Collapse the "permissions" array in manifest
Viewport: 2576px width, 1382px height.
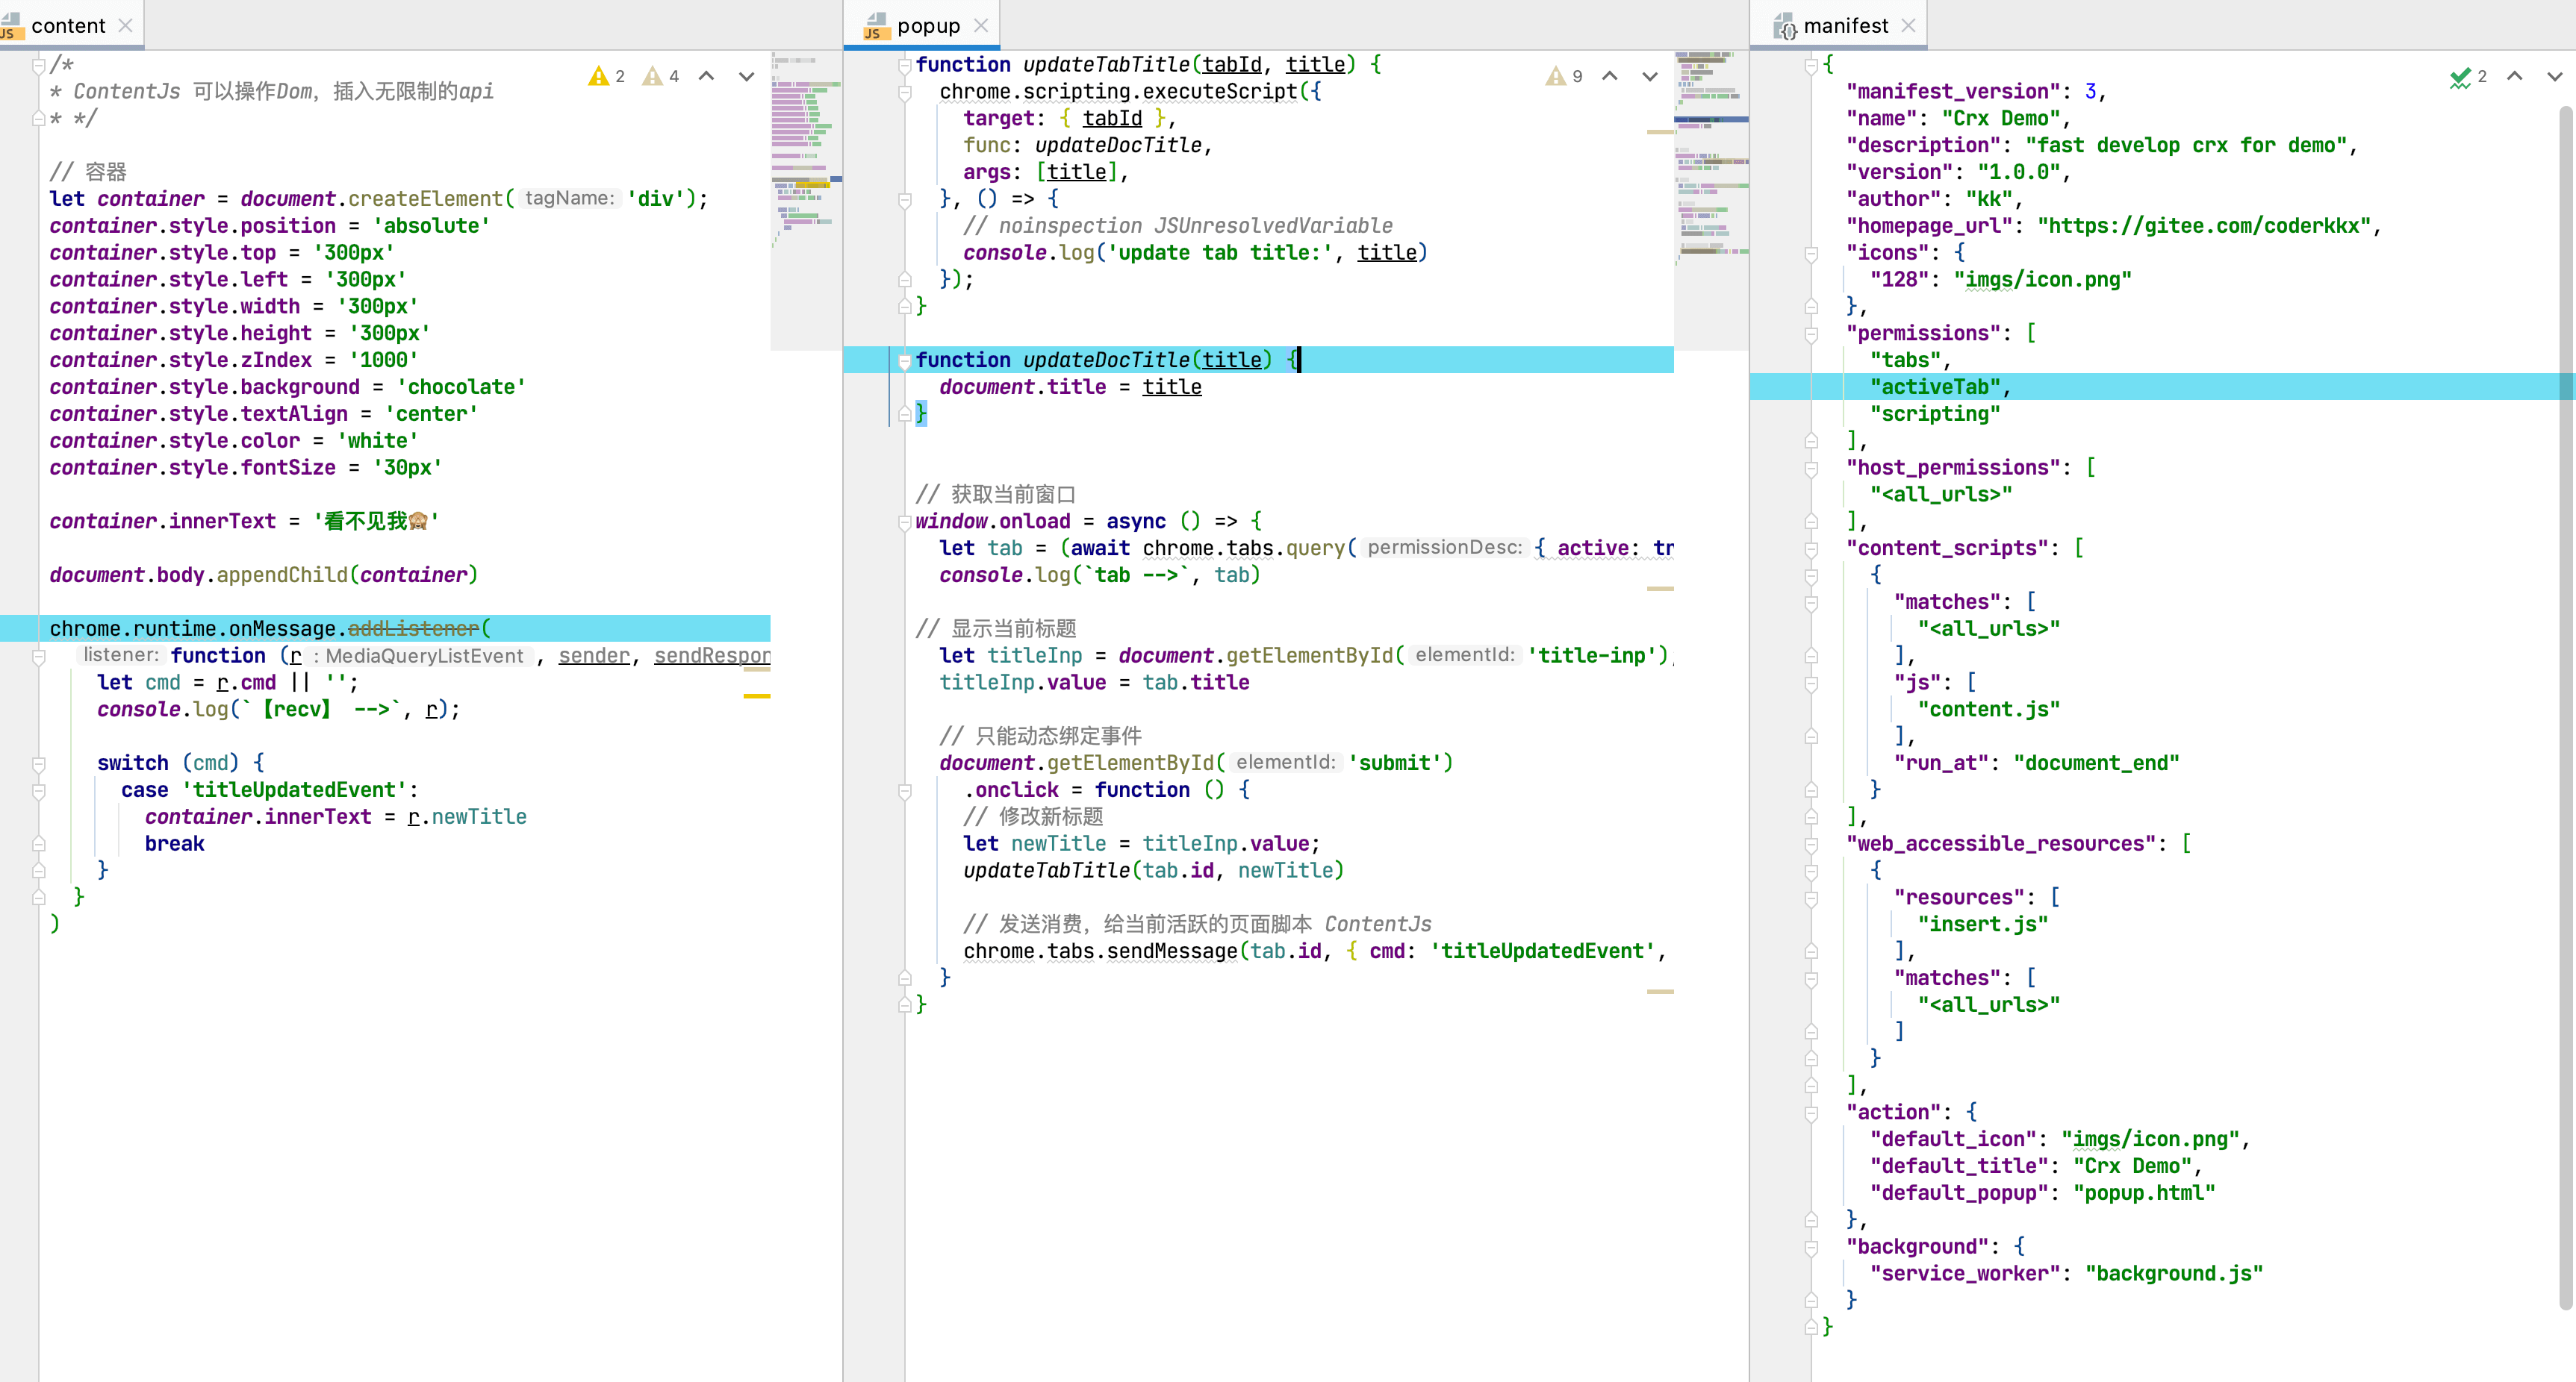(x=1811, y=334)
